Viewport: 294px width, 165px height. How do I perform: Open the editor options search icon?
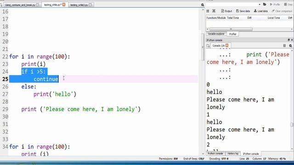pyautogui.click(x=203, y=5)
